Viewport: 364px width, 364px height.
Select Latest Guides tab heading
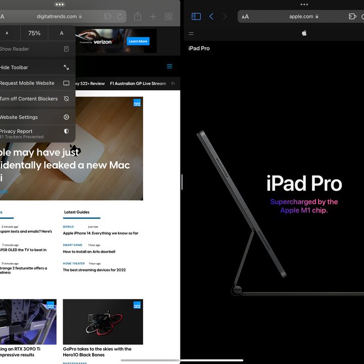pyautogui.click(x=77, y=212)
